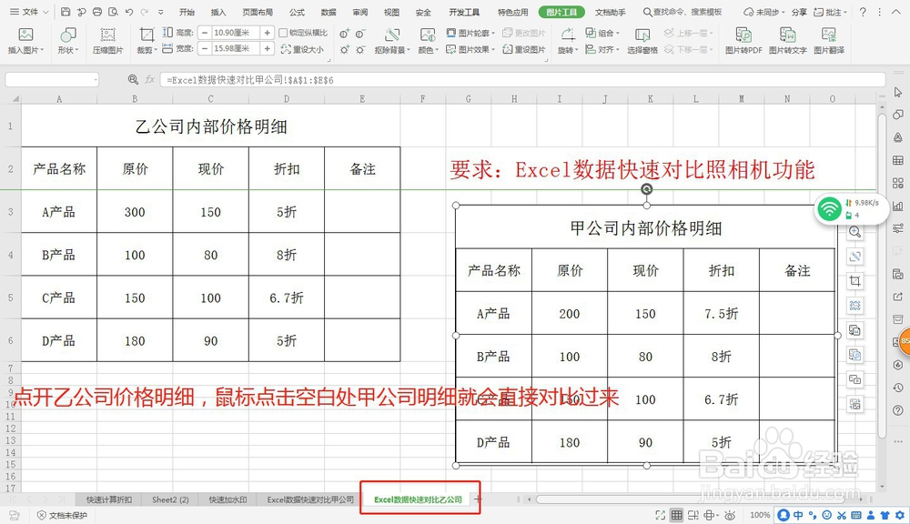Select the 裁剪 crop tool
The width and height of the screenshot is (910, 524).
click(147, 41)
